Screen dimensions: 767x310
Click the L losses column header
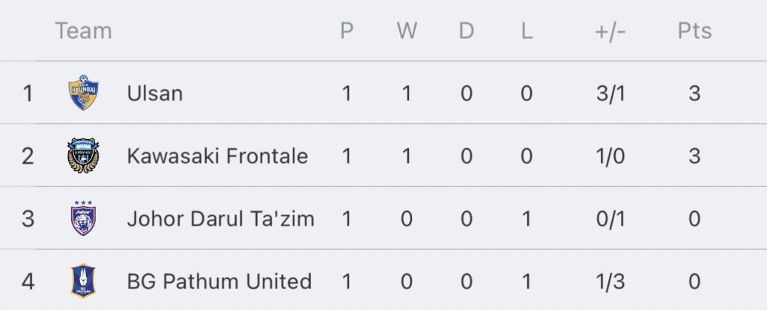(x=527, y=30)
